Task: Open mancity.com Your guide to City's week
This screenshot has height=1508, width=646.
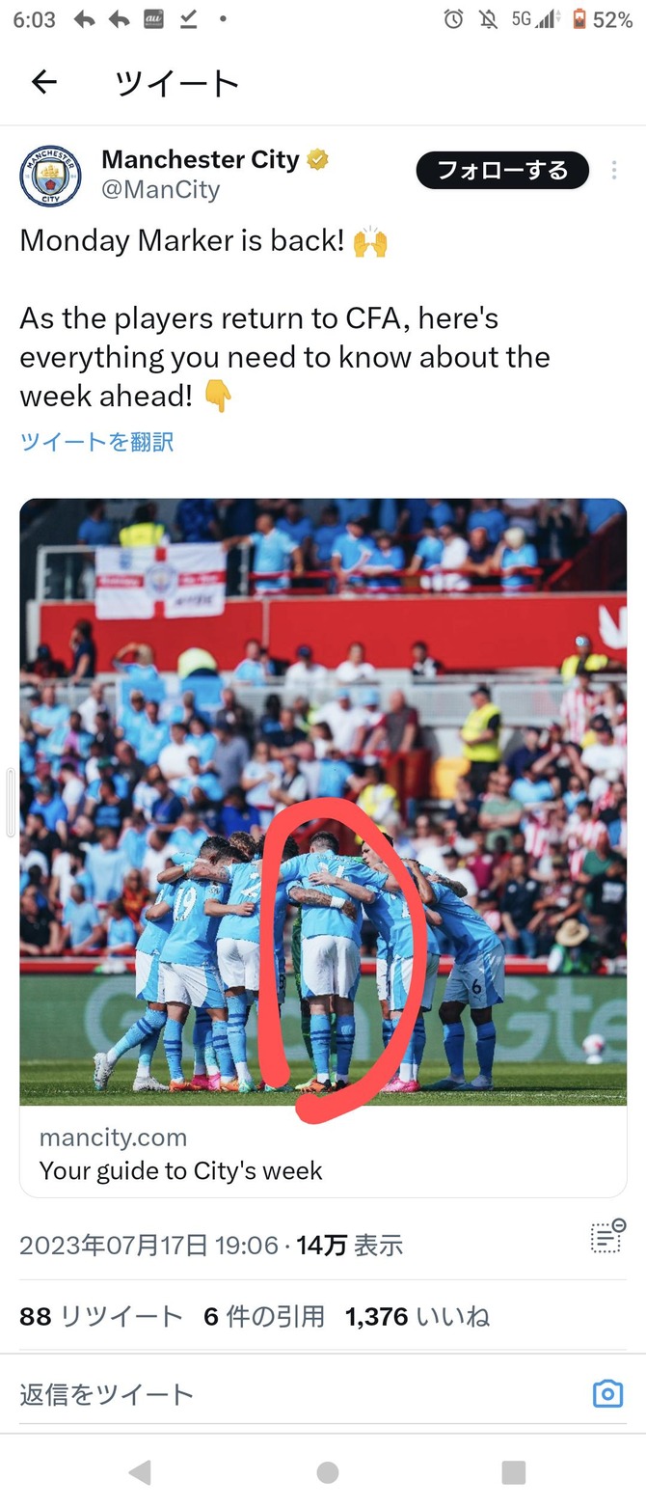Action: [x=323, y=1153]
